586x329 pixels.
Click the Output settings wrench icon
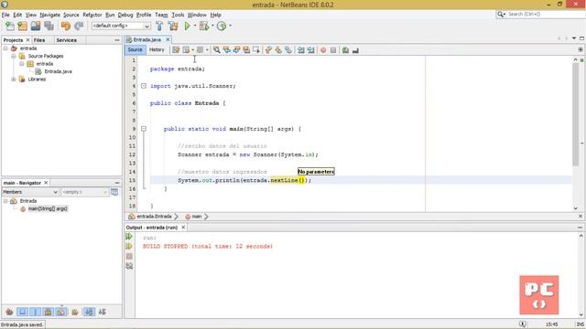[129, 266]
